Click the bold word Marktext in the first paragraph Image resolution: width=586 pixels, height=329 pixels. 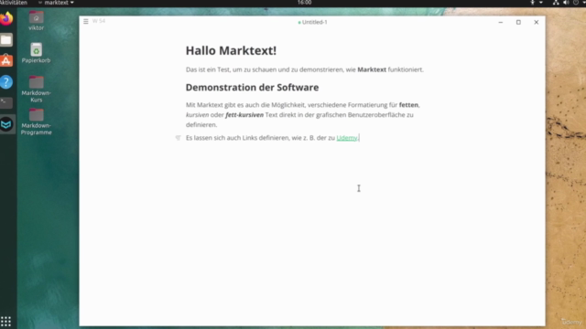372,69
